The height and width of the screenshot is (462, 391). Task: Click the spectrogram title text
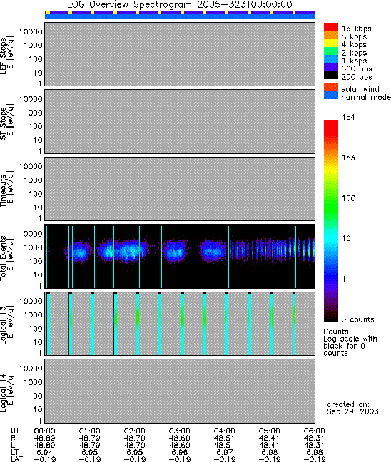pyautogui.click(x=180, y=5)
